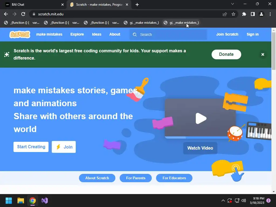Open the About nav item

coord(115,34)
